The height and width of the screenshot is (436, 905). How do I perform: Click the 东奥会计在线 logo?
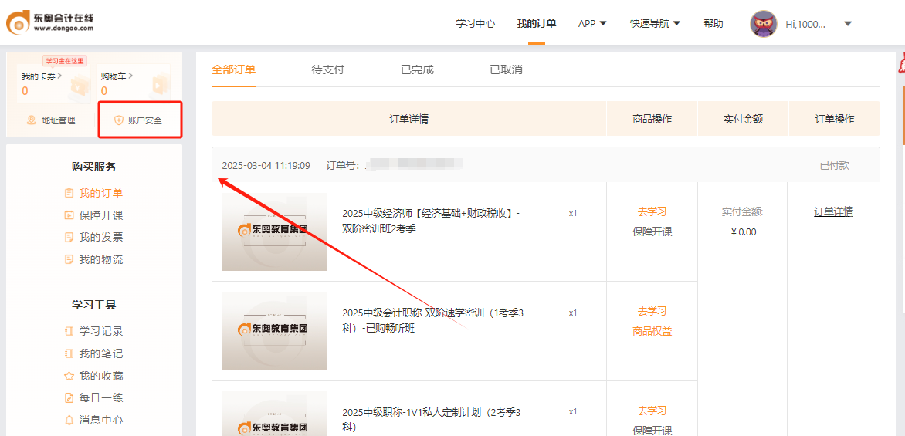click(x=51, y=23)
